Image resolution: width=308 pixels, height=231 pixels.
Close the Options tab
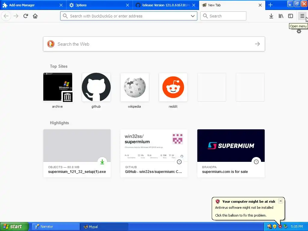pos(128,5)
